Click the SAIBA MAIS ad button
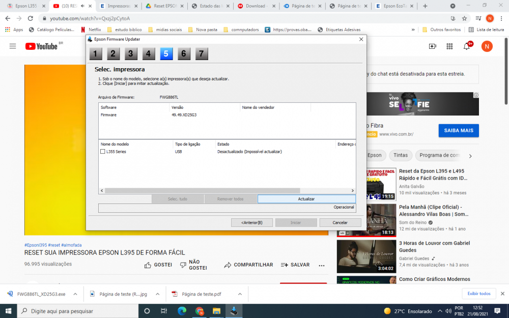 pos(459,130)
